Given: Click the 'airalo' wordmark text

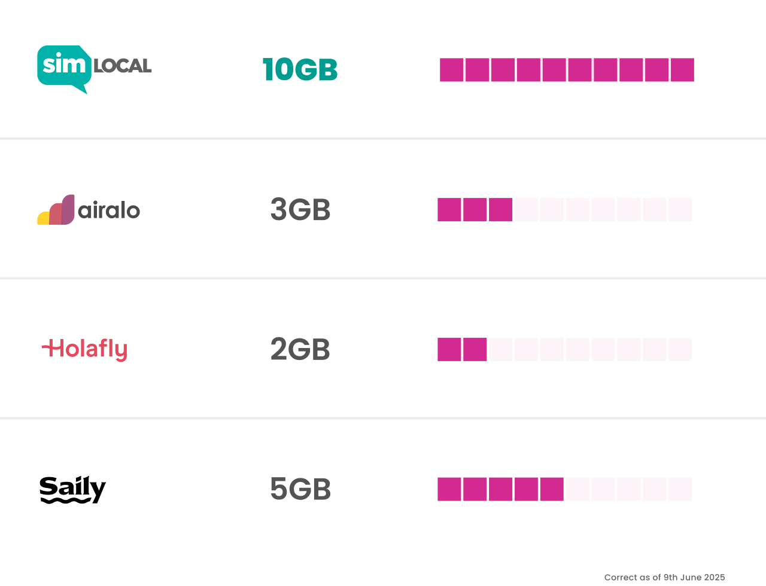Looking at the screenshot, I should (x=109, y=210).
